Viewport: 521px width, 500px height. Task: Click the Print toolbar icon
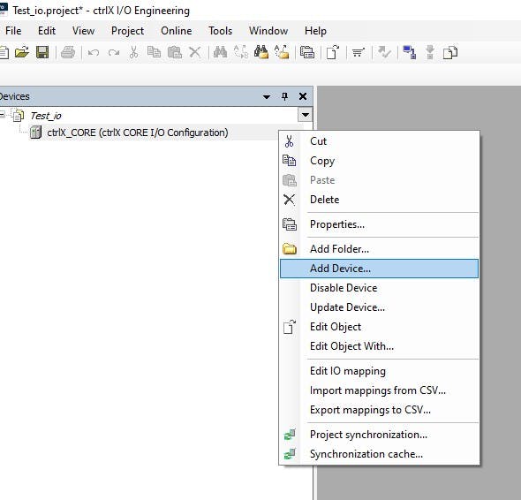68,52
